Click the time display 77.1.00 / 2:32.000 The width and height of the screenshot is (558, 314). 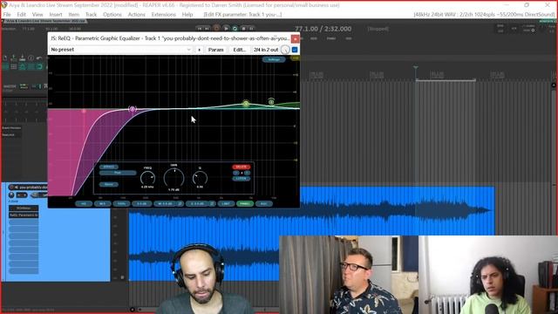pyautogui.click(x=323, y=29)
